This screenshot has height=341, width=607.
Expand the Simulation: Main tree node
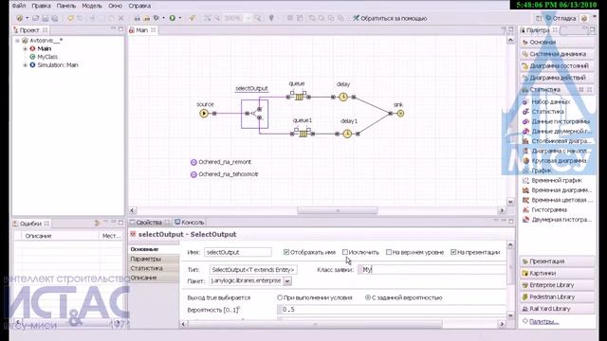[26, 65]
